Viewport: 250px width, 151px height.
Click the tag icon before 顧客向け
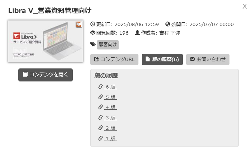pyautogui.click(x=93, y=44)
